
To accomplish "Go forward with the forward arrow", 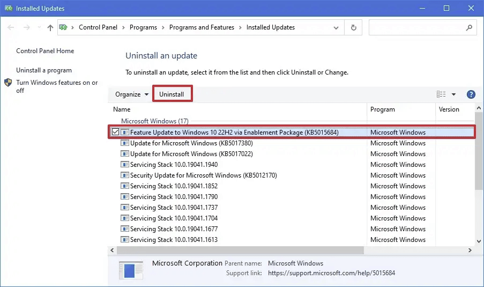I will tap(27, 27).
